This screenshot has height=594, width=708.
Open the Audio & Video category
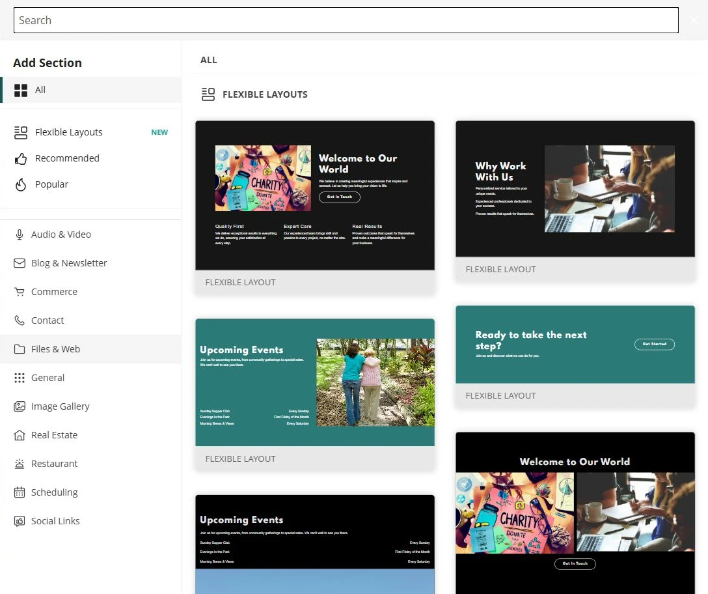click(90, 234)
